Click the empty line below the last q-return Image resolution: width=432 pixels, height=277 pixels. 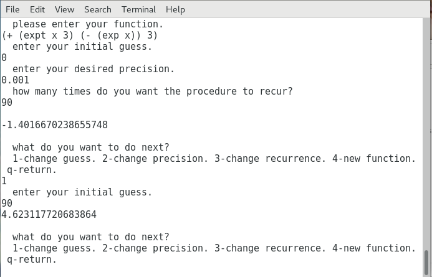point(211,271)
